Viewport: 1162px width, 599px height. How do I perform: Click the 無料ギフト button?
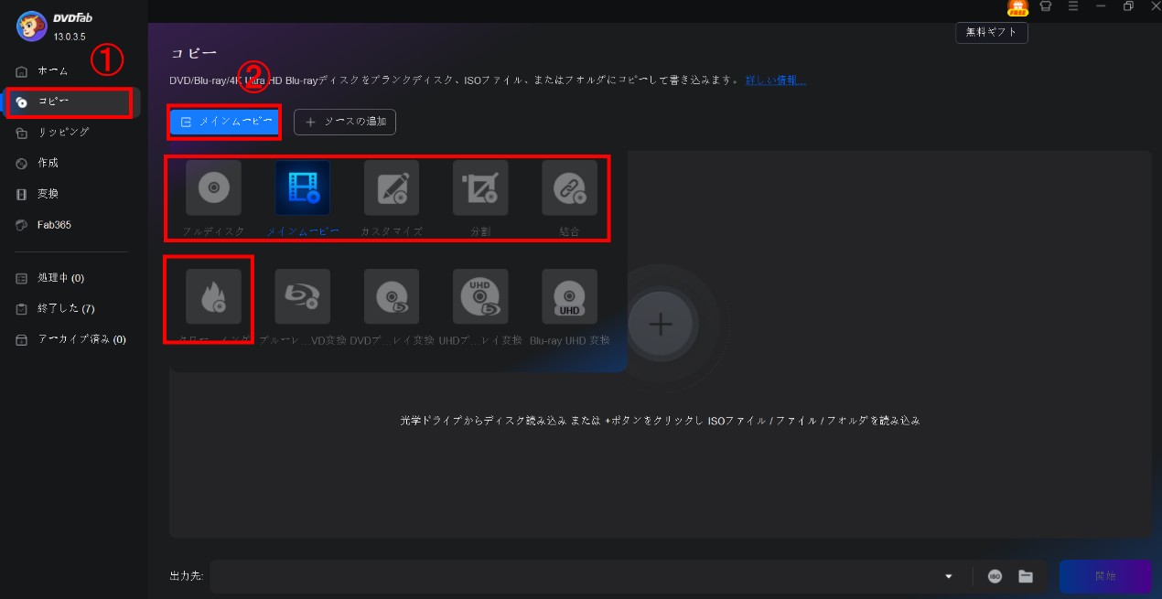coord(992,32)
